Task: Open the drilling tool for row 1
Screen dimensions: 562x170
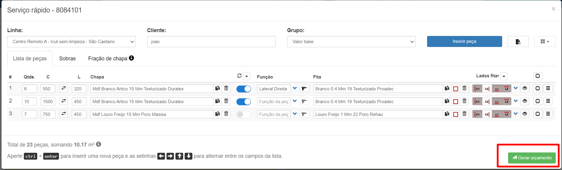Action: [304, 89]
